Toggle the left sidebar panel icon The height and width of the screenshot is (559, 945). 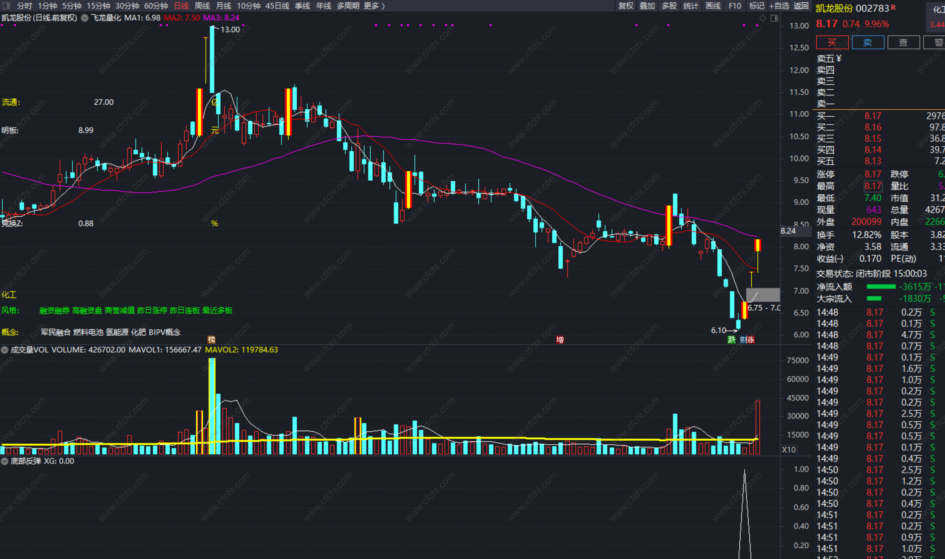tap(6, 6)
